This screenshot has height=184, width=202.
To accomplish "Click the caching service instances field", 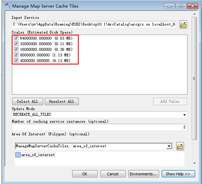I will click(x=99, y=127).
